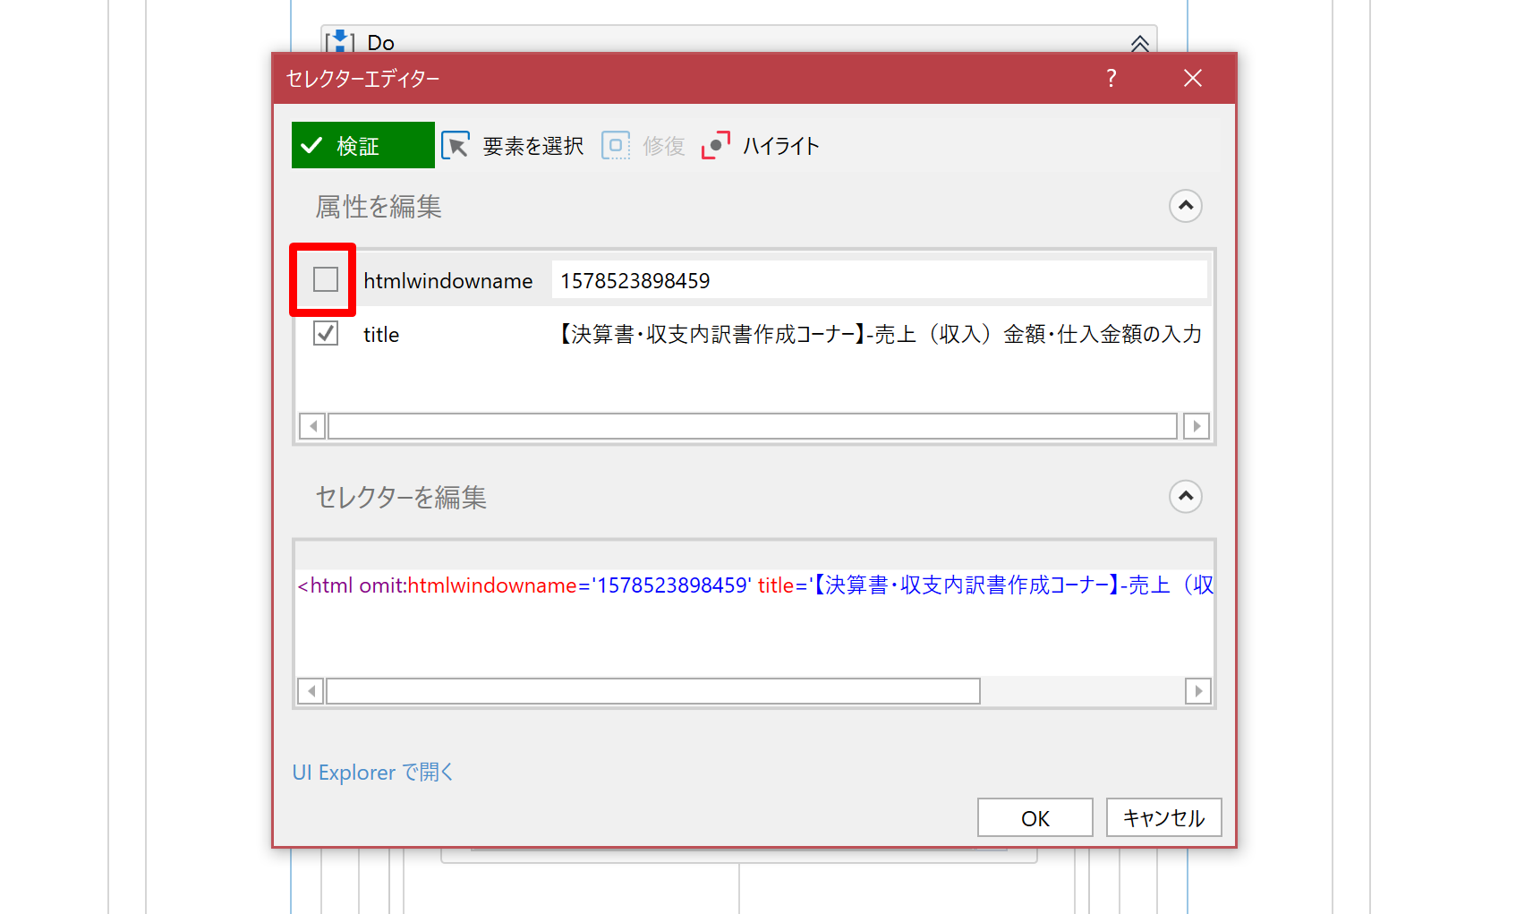Open the UI Explorer で開く link
The image size is (1516, 914).
point(373,772)
